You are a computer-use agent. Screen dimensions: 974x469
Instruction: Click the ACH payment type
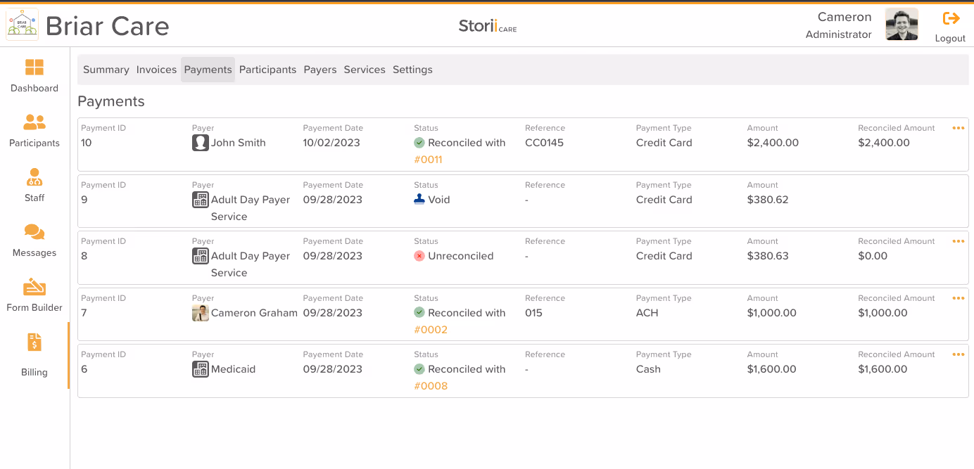point(647,313)
